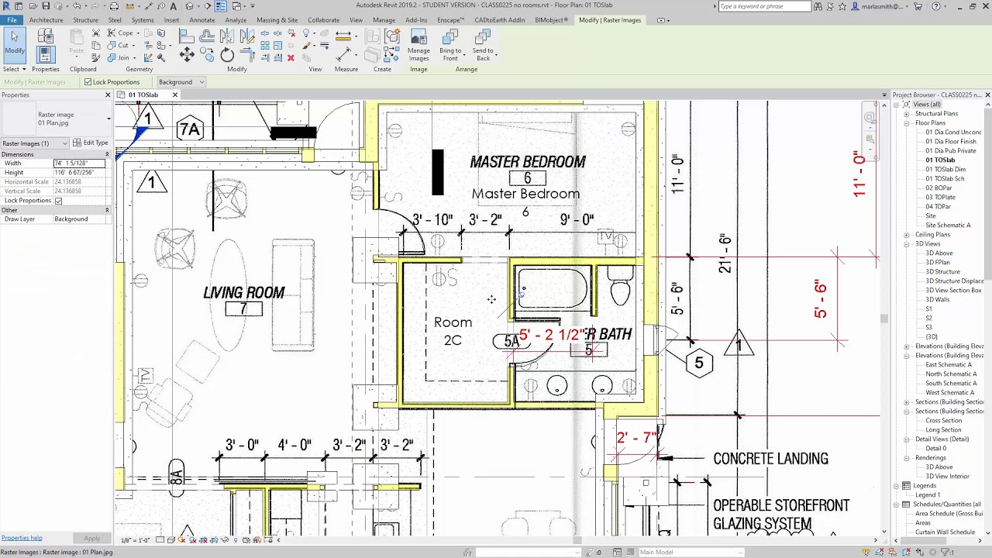Screen dimensions: 992x558
Task: Click the Mirror Pick Axis icon
Action: click(x=227, y=36)
